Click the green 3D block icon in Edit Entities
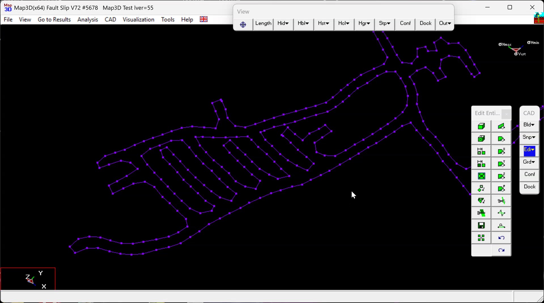544x303 pixels. 481,126
